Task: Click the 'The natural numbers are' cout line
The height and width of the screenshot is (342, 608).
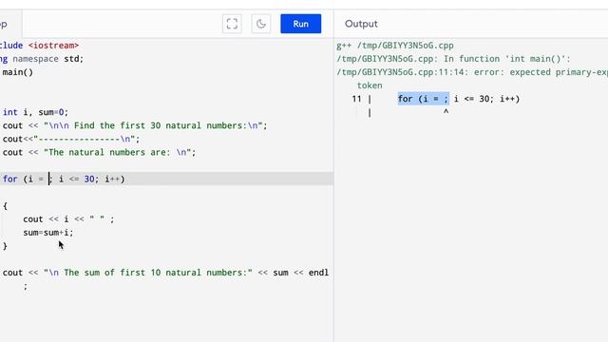Action: click(99, 152)
